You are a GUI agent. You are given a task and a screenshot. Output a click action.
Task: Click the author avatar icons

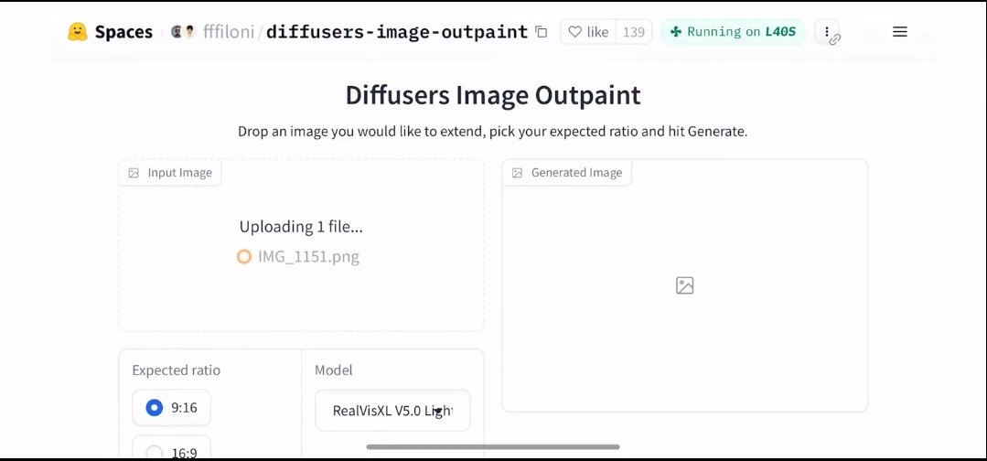point(183,31)
